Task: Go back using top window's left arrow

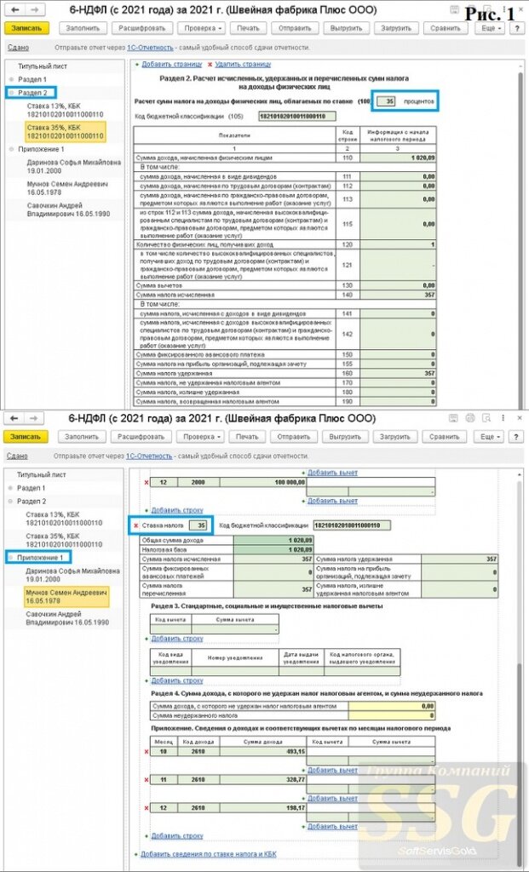Action: point(15,10)
